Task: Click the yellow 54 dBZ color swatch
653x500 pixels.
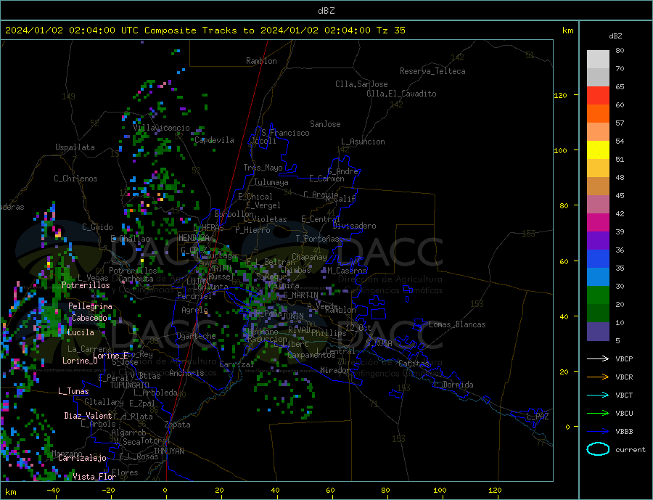Action: (x=598, y=150)
